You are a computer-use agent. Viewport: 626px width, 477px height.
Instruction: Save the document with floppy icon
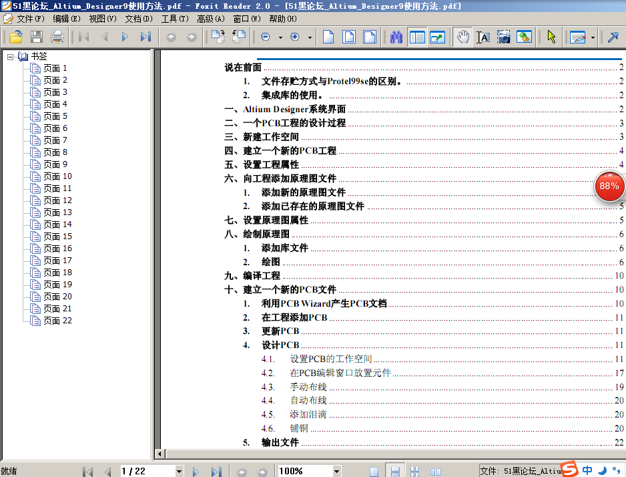coord(37,37)
